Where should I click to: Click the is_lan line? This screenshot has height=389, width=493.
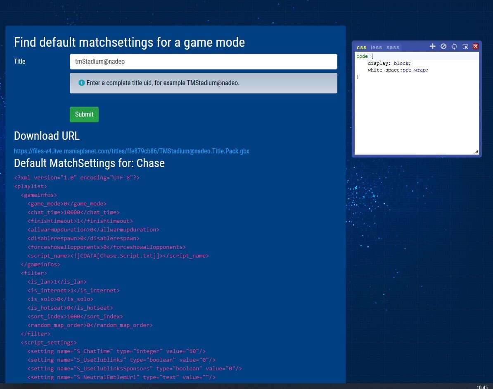57,282
